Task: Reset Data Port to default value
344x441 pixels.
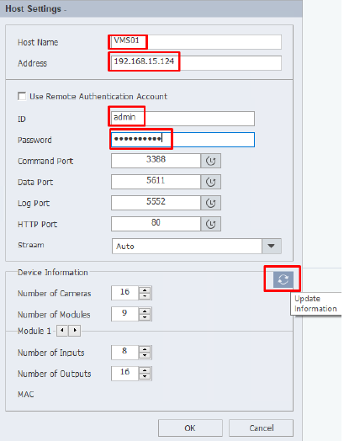Action: [x=211, y=182]
